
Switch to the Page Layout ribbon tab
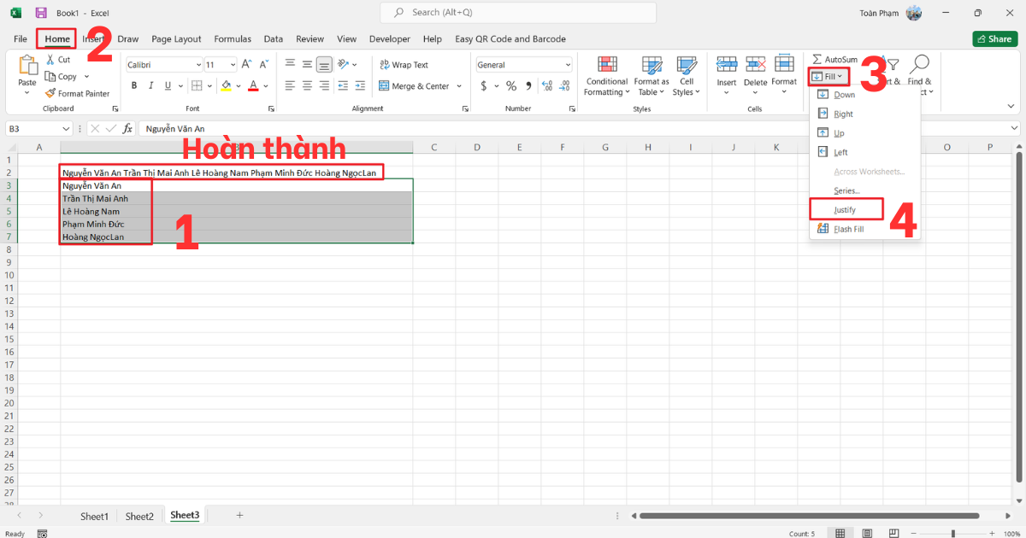click(176, 38)
